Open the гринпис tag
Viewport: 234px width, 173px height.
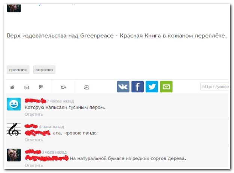coord(18,70)
